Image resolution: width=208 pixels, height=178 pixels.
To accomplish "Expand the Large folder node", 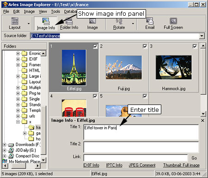I will pyautogui.click(x=18, y=76).
